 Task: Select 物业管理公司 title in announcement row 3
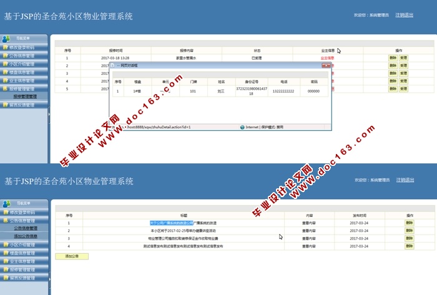pos(183,238)
